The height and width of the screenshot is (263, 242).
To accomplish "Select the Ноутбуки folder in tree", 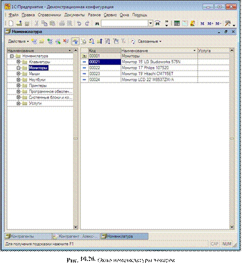I will [x=37, y=80].
